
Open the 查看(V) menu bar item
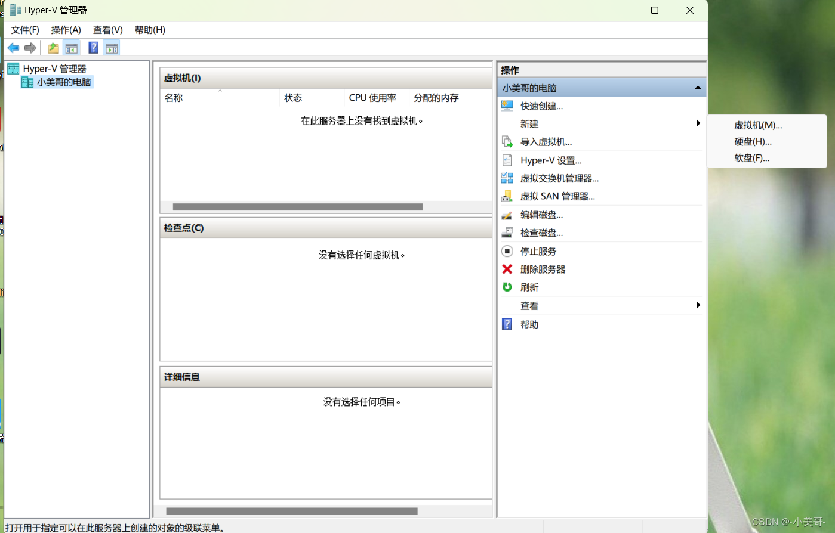point(107,30)
